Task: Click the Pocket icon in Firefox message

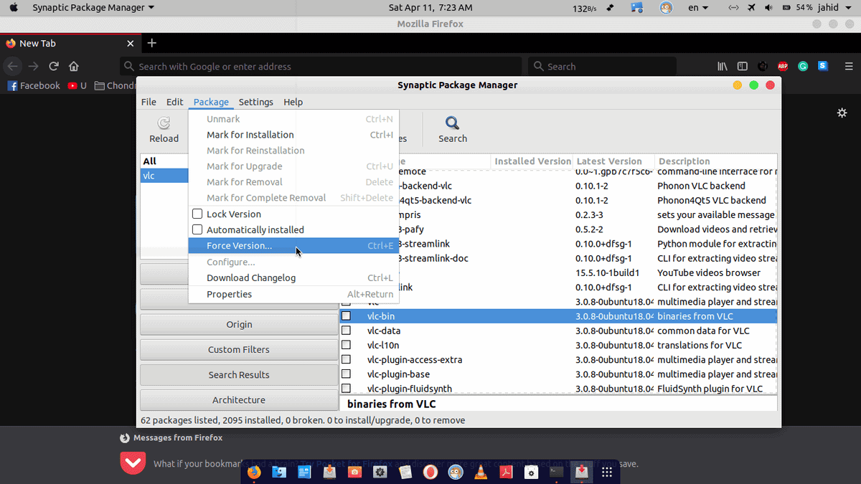Action: coord(132,463)
